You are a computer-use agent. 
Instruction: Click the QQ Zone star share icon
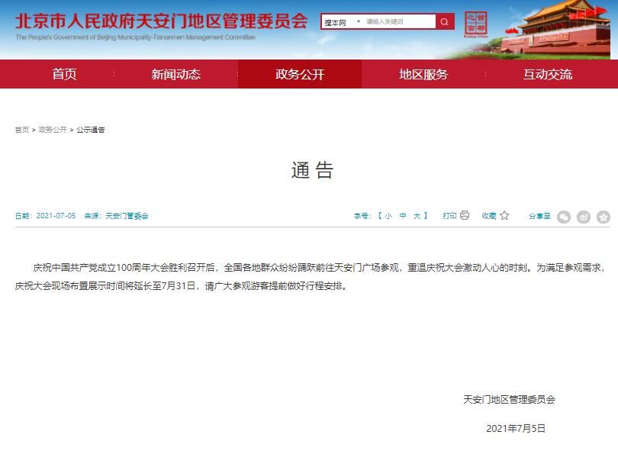point(603,217)
